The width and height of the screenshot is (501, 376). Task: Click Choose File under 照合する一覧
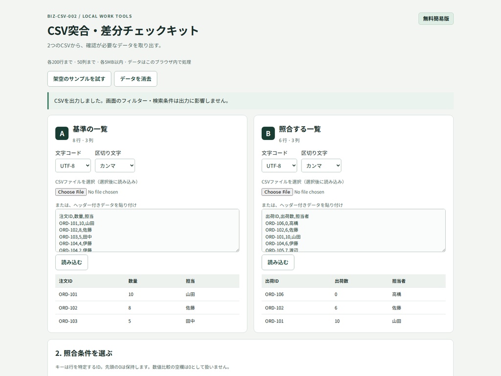pyautogui.click(x=277, y=192)
